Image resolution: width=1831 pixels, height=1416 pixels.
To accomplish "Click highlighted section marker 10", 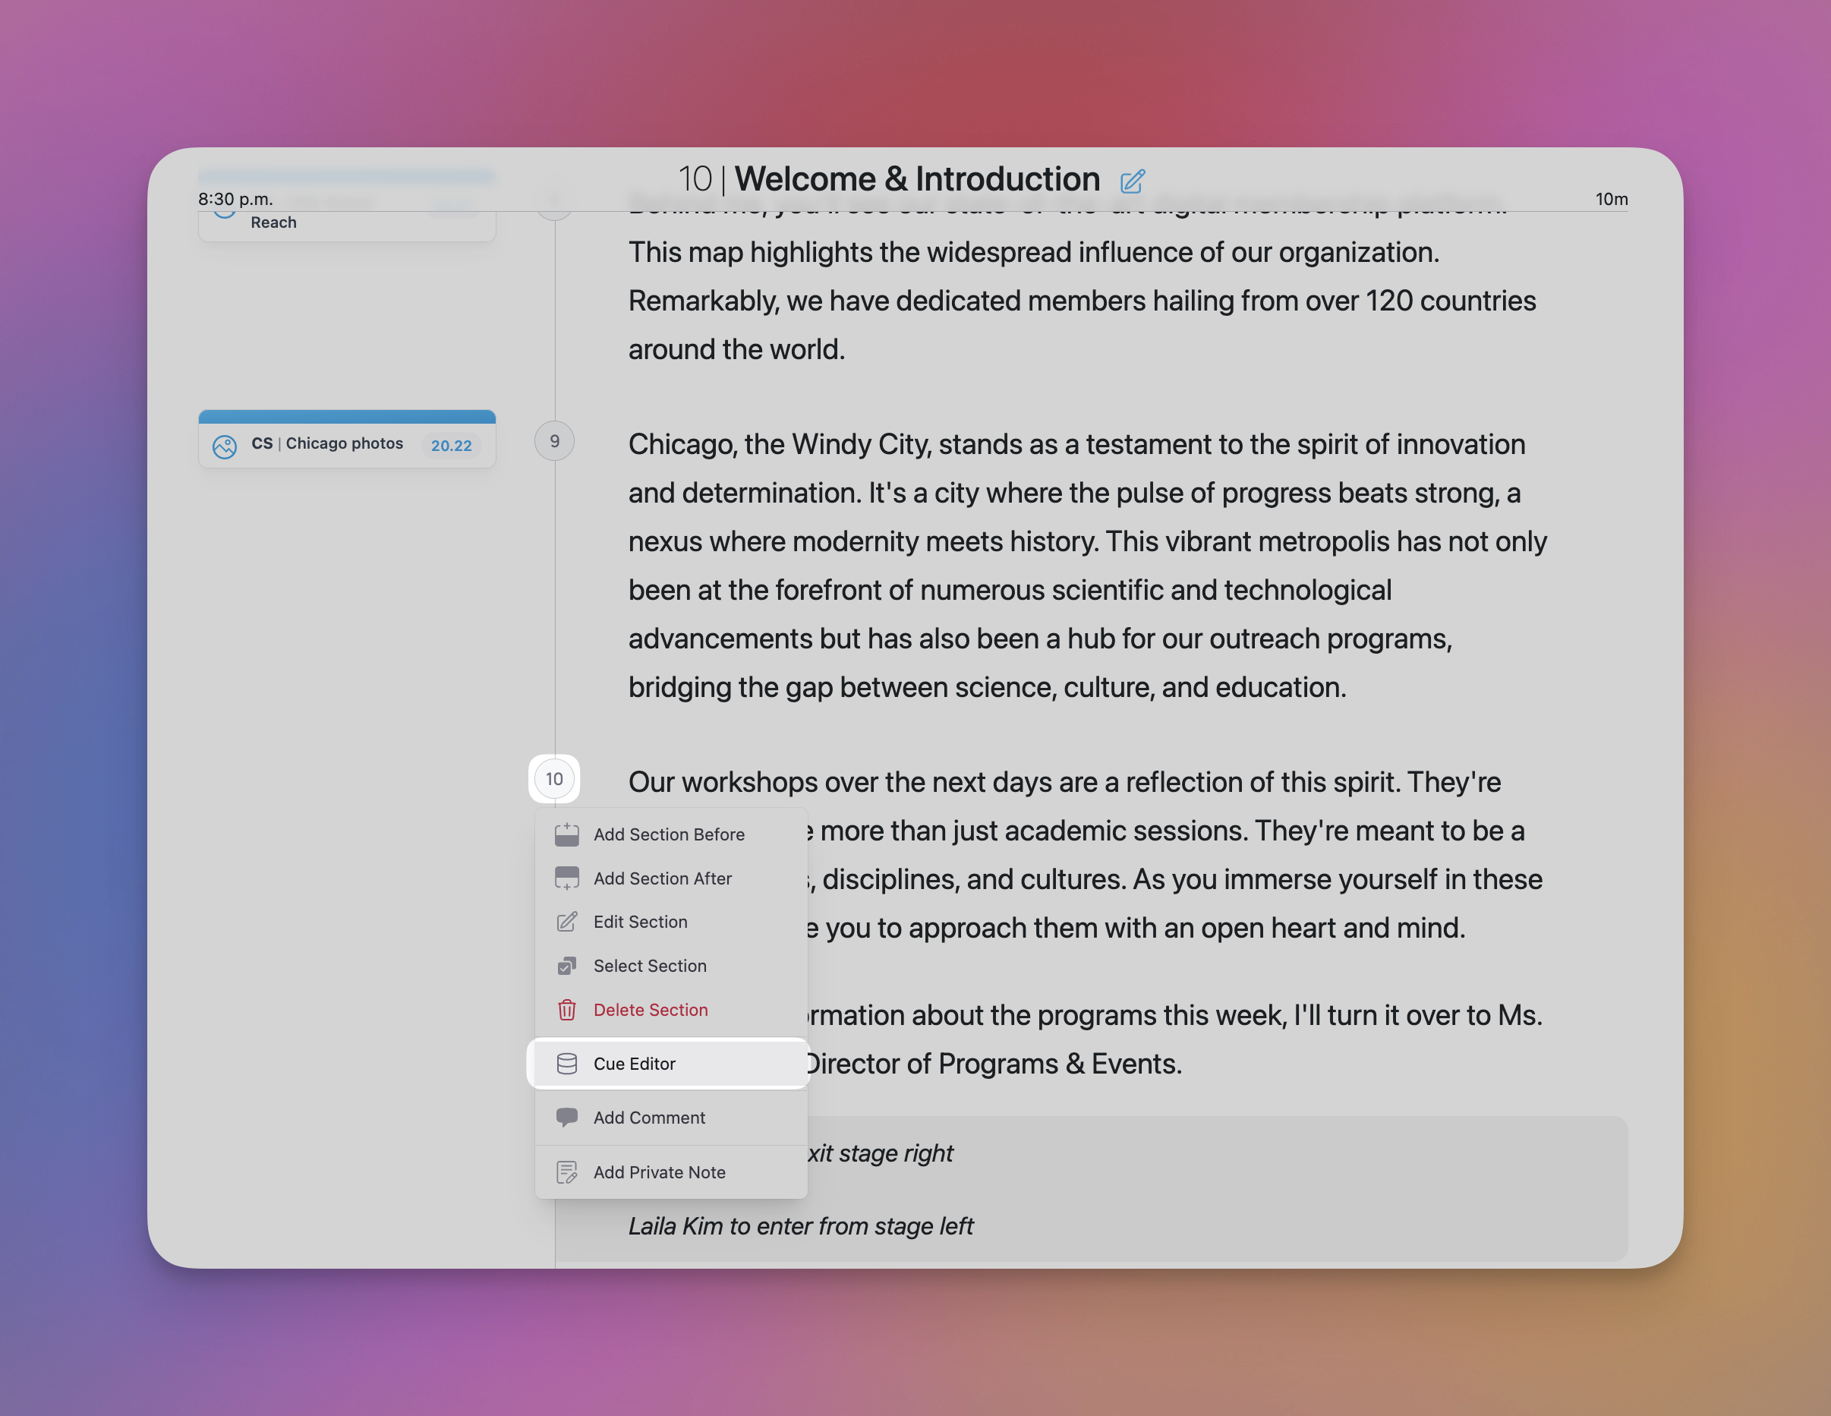I will coord(554,779).
